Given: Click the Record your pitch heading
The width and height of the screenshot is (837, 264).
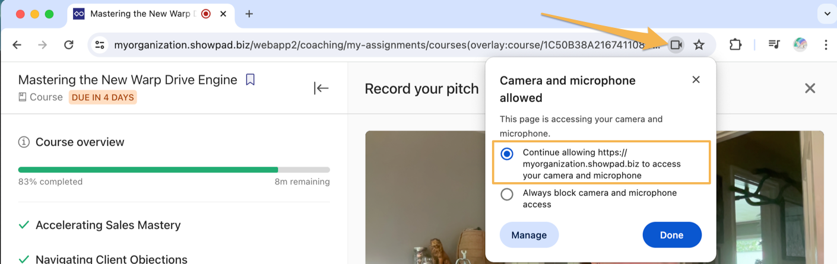Looking at the screenshot, I should coord(421,88).
